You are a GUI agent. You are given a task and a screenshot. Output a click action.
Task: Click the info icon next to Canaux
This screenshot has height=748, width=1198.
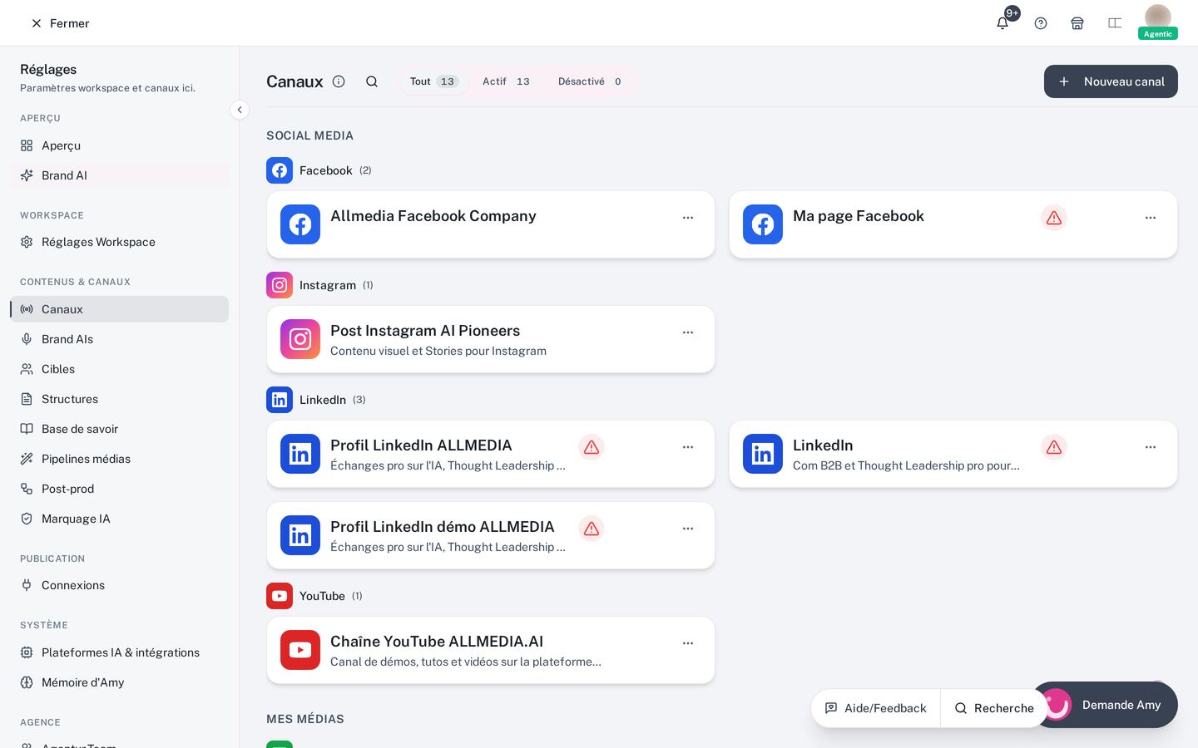(339, 81)
